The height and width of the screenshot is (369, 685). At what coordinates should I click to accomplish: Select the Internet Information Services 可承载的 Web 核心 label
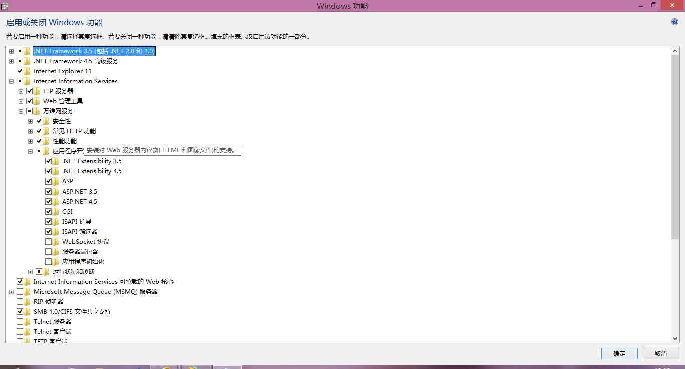(x=103, y=281)
